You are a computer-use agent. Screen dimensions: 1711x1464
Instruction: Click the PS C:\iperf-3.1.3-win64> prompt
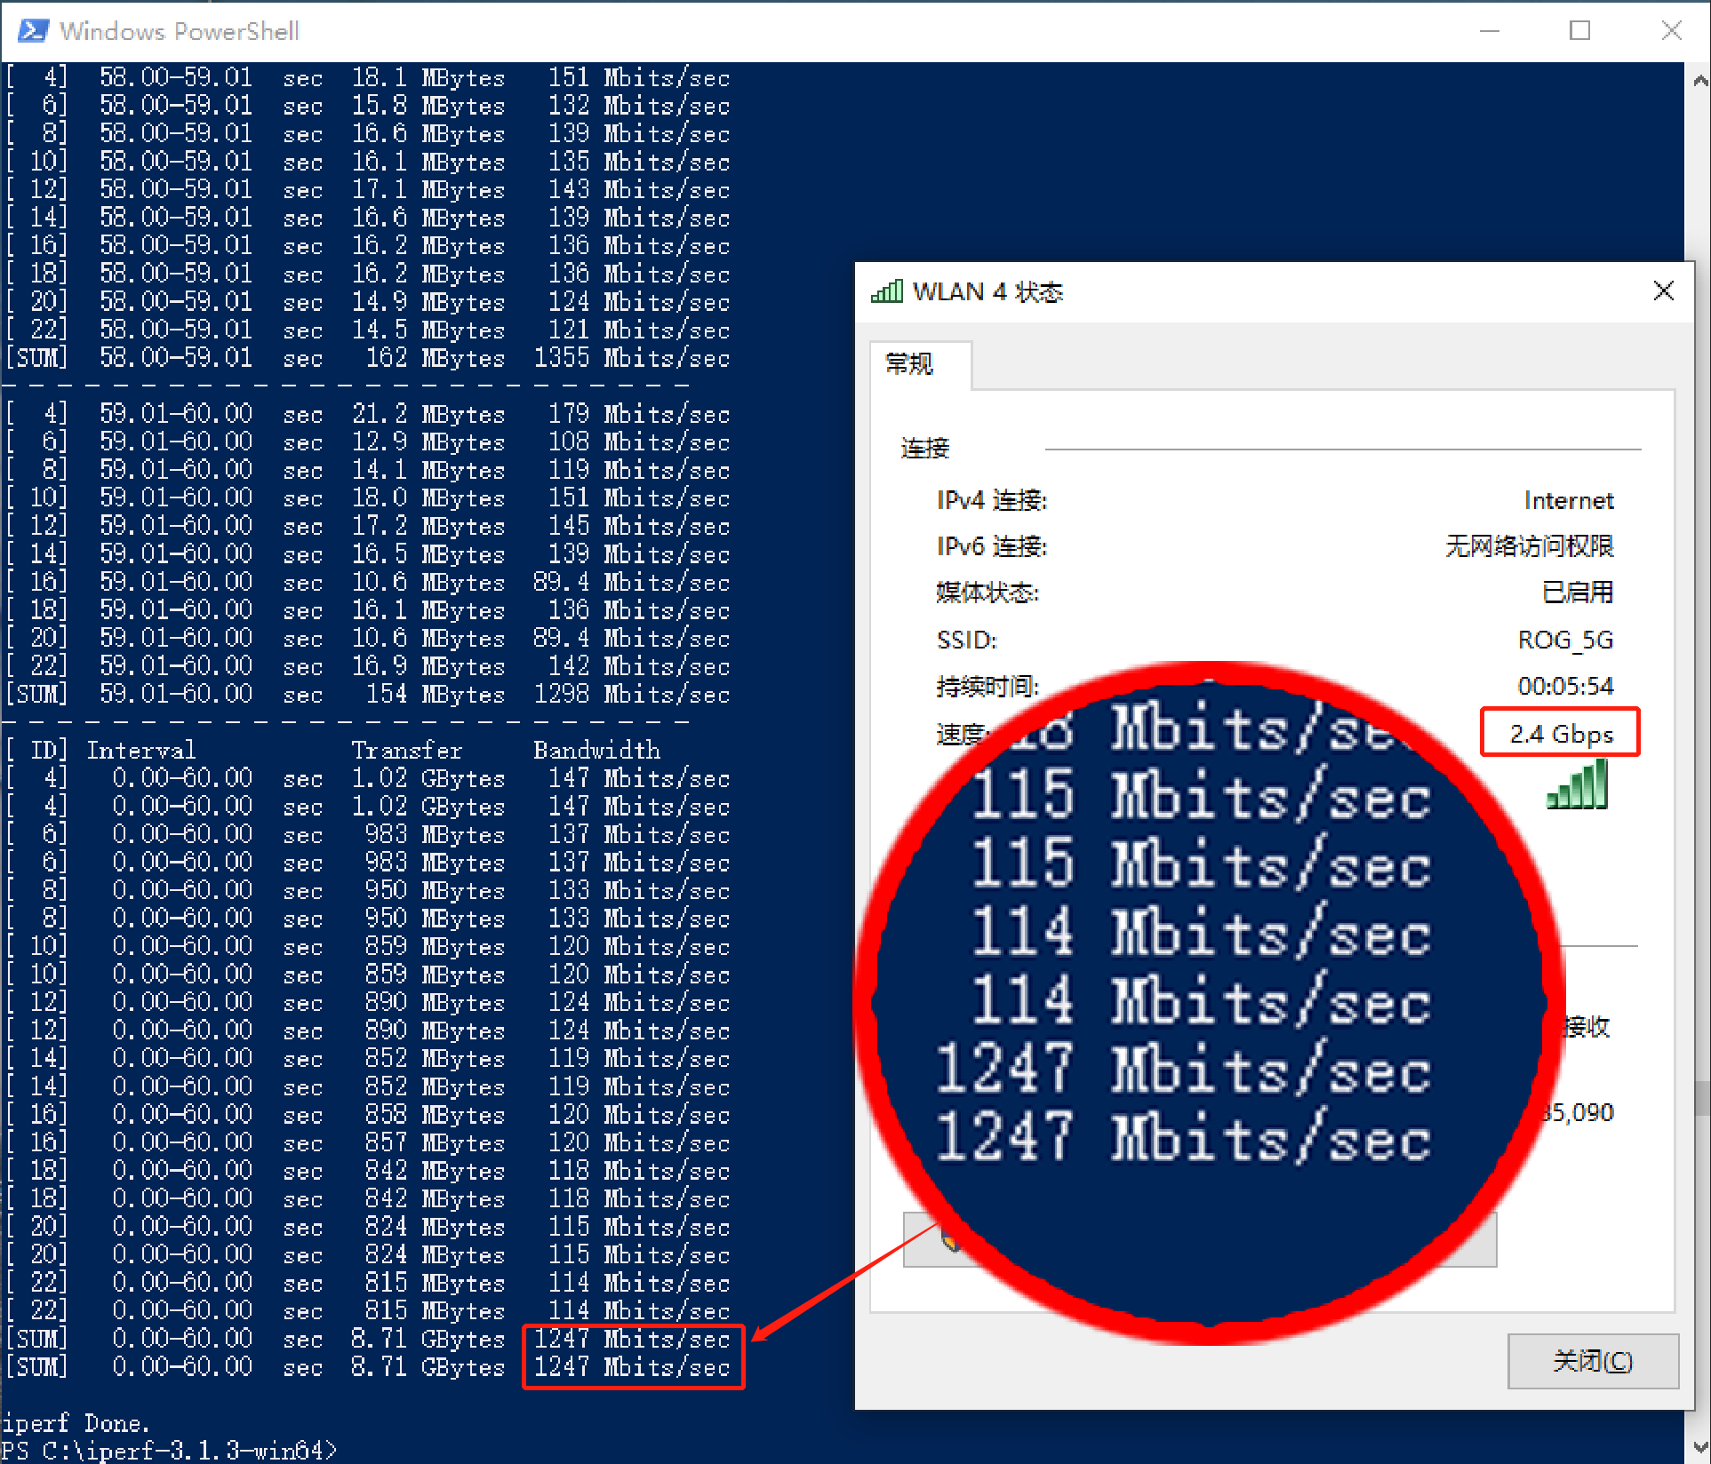click(170, 1451)
